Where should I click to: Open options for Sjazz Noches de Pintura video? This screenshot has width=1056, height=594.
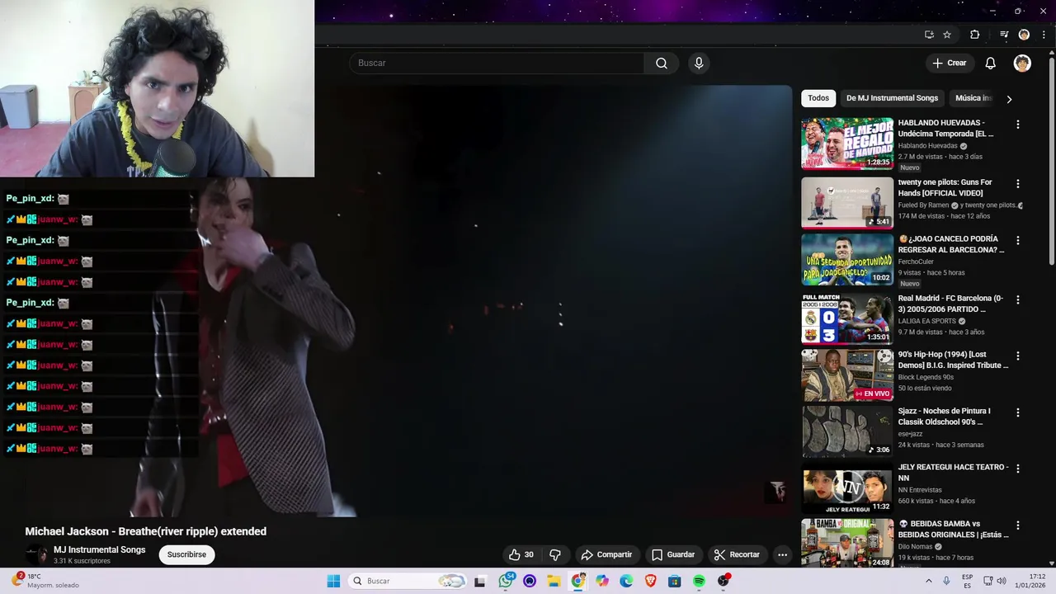point(1017,412)
